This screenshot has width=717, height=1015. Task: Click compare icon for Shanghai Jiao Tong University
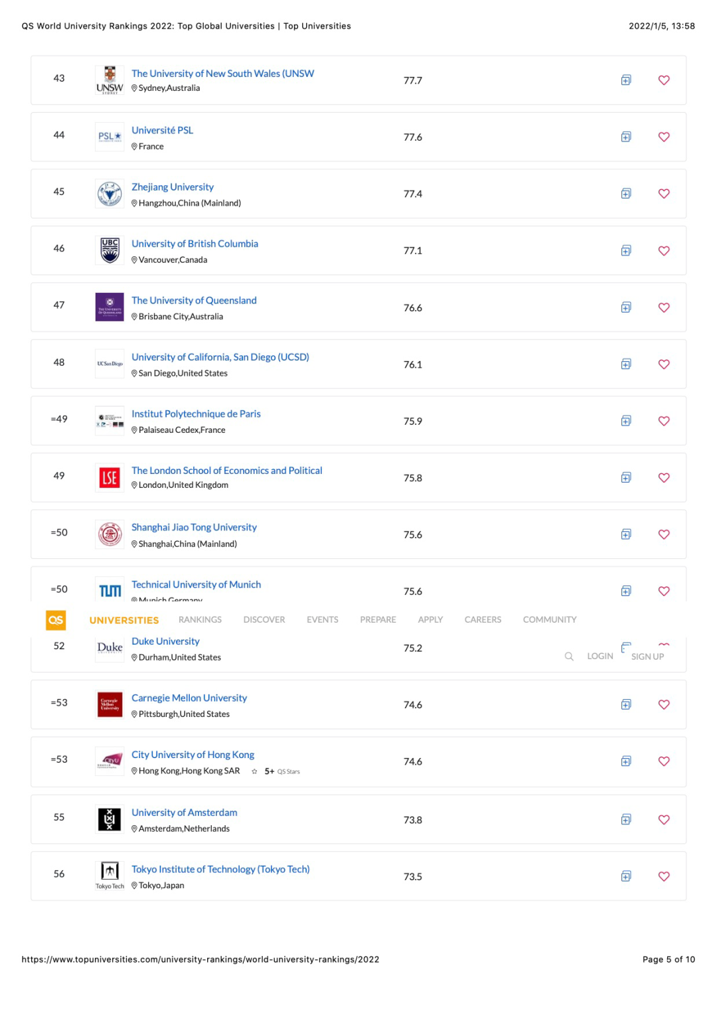[626, 534]
